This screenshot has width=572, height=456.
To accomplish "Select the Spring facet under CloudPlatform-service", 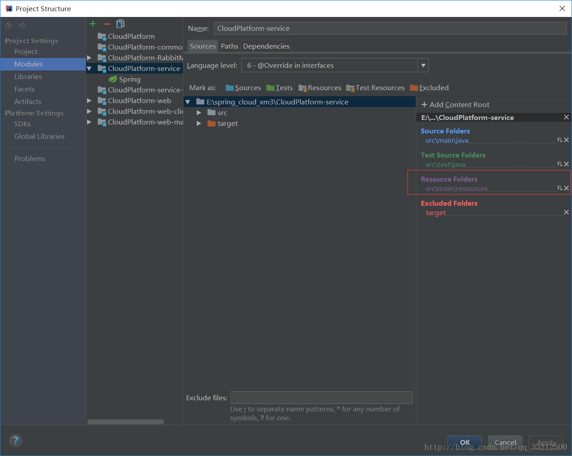I will click(x=124, y=79).
